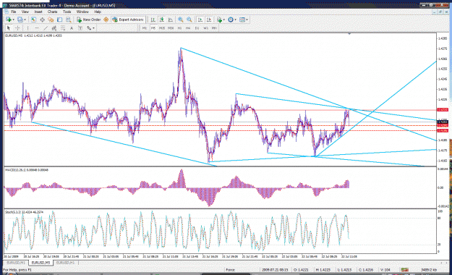Select the EURUSD,M5 chart tab
The image size is (452, 275).
point(40,263)
